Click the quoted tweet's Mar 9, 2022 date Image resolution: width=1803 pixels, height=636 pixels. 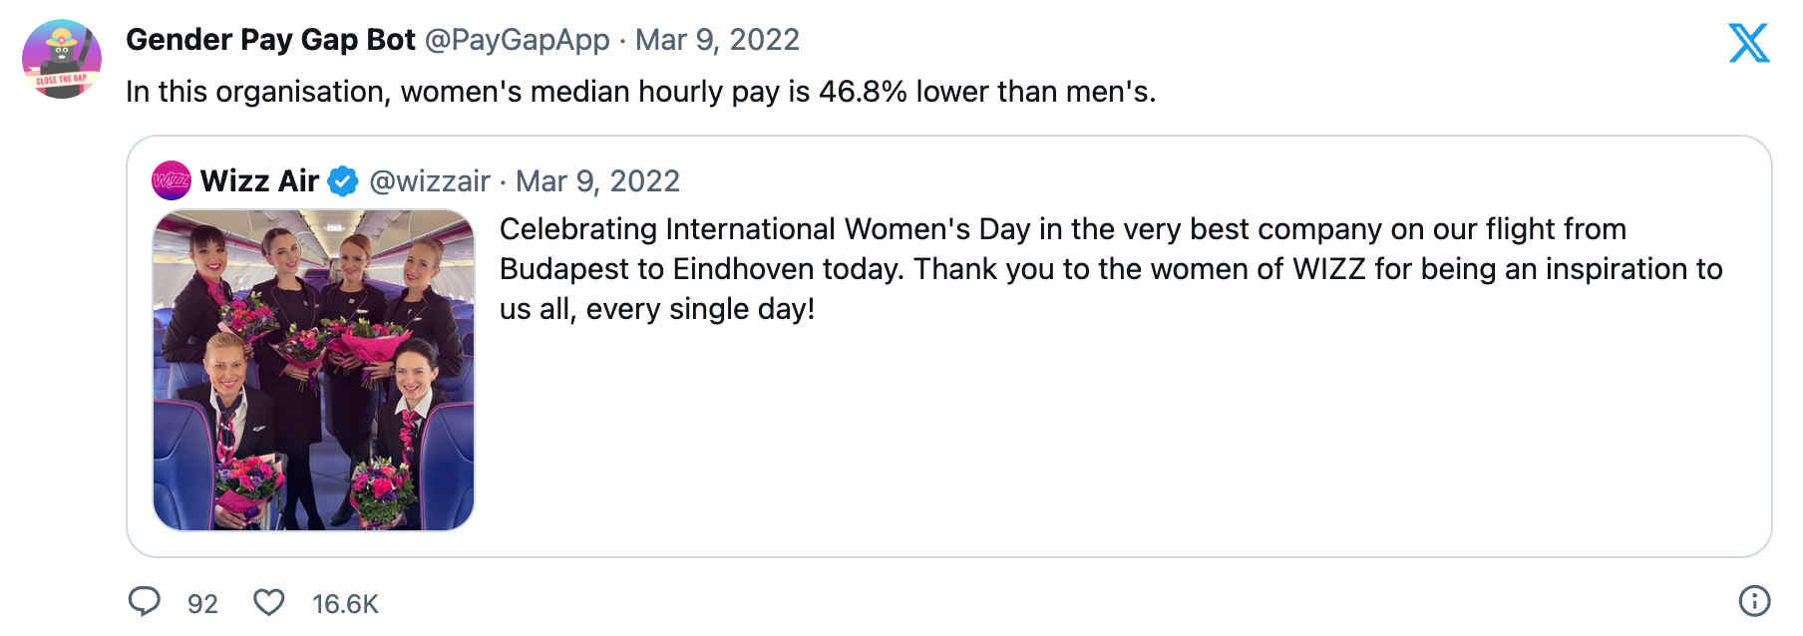597,181
